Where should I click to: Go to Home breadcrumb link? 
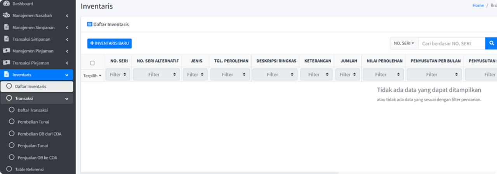pos(478,5)
